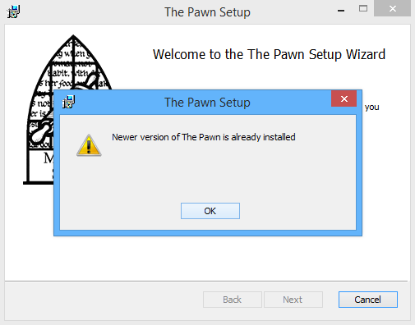The width and height of the screenshot is (415, 325).
Task: Click the partially hidden word 'you'
Action: 371,108
